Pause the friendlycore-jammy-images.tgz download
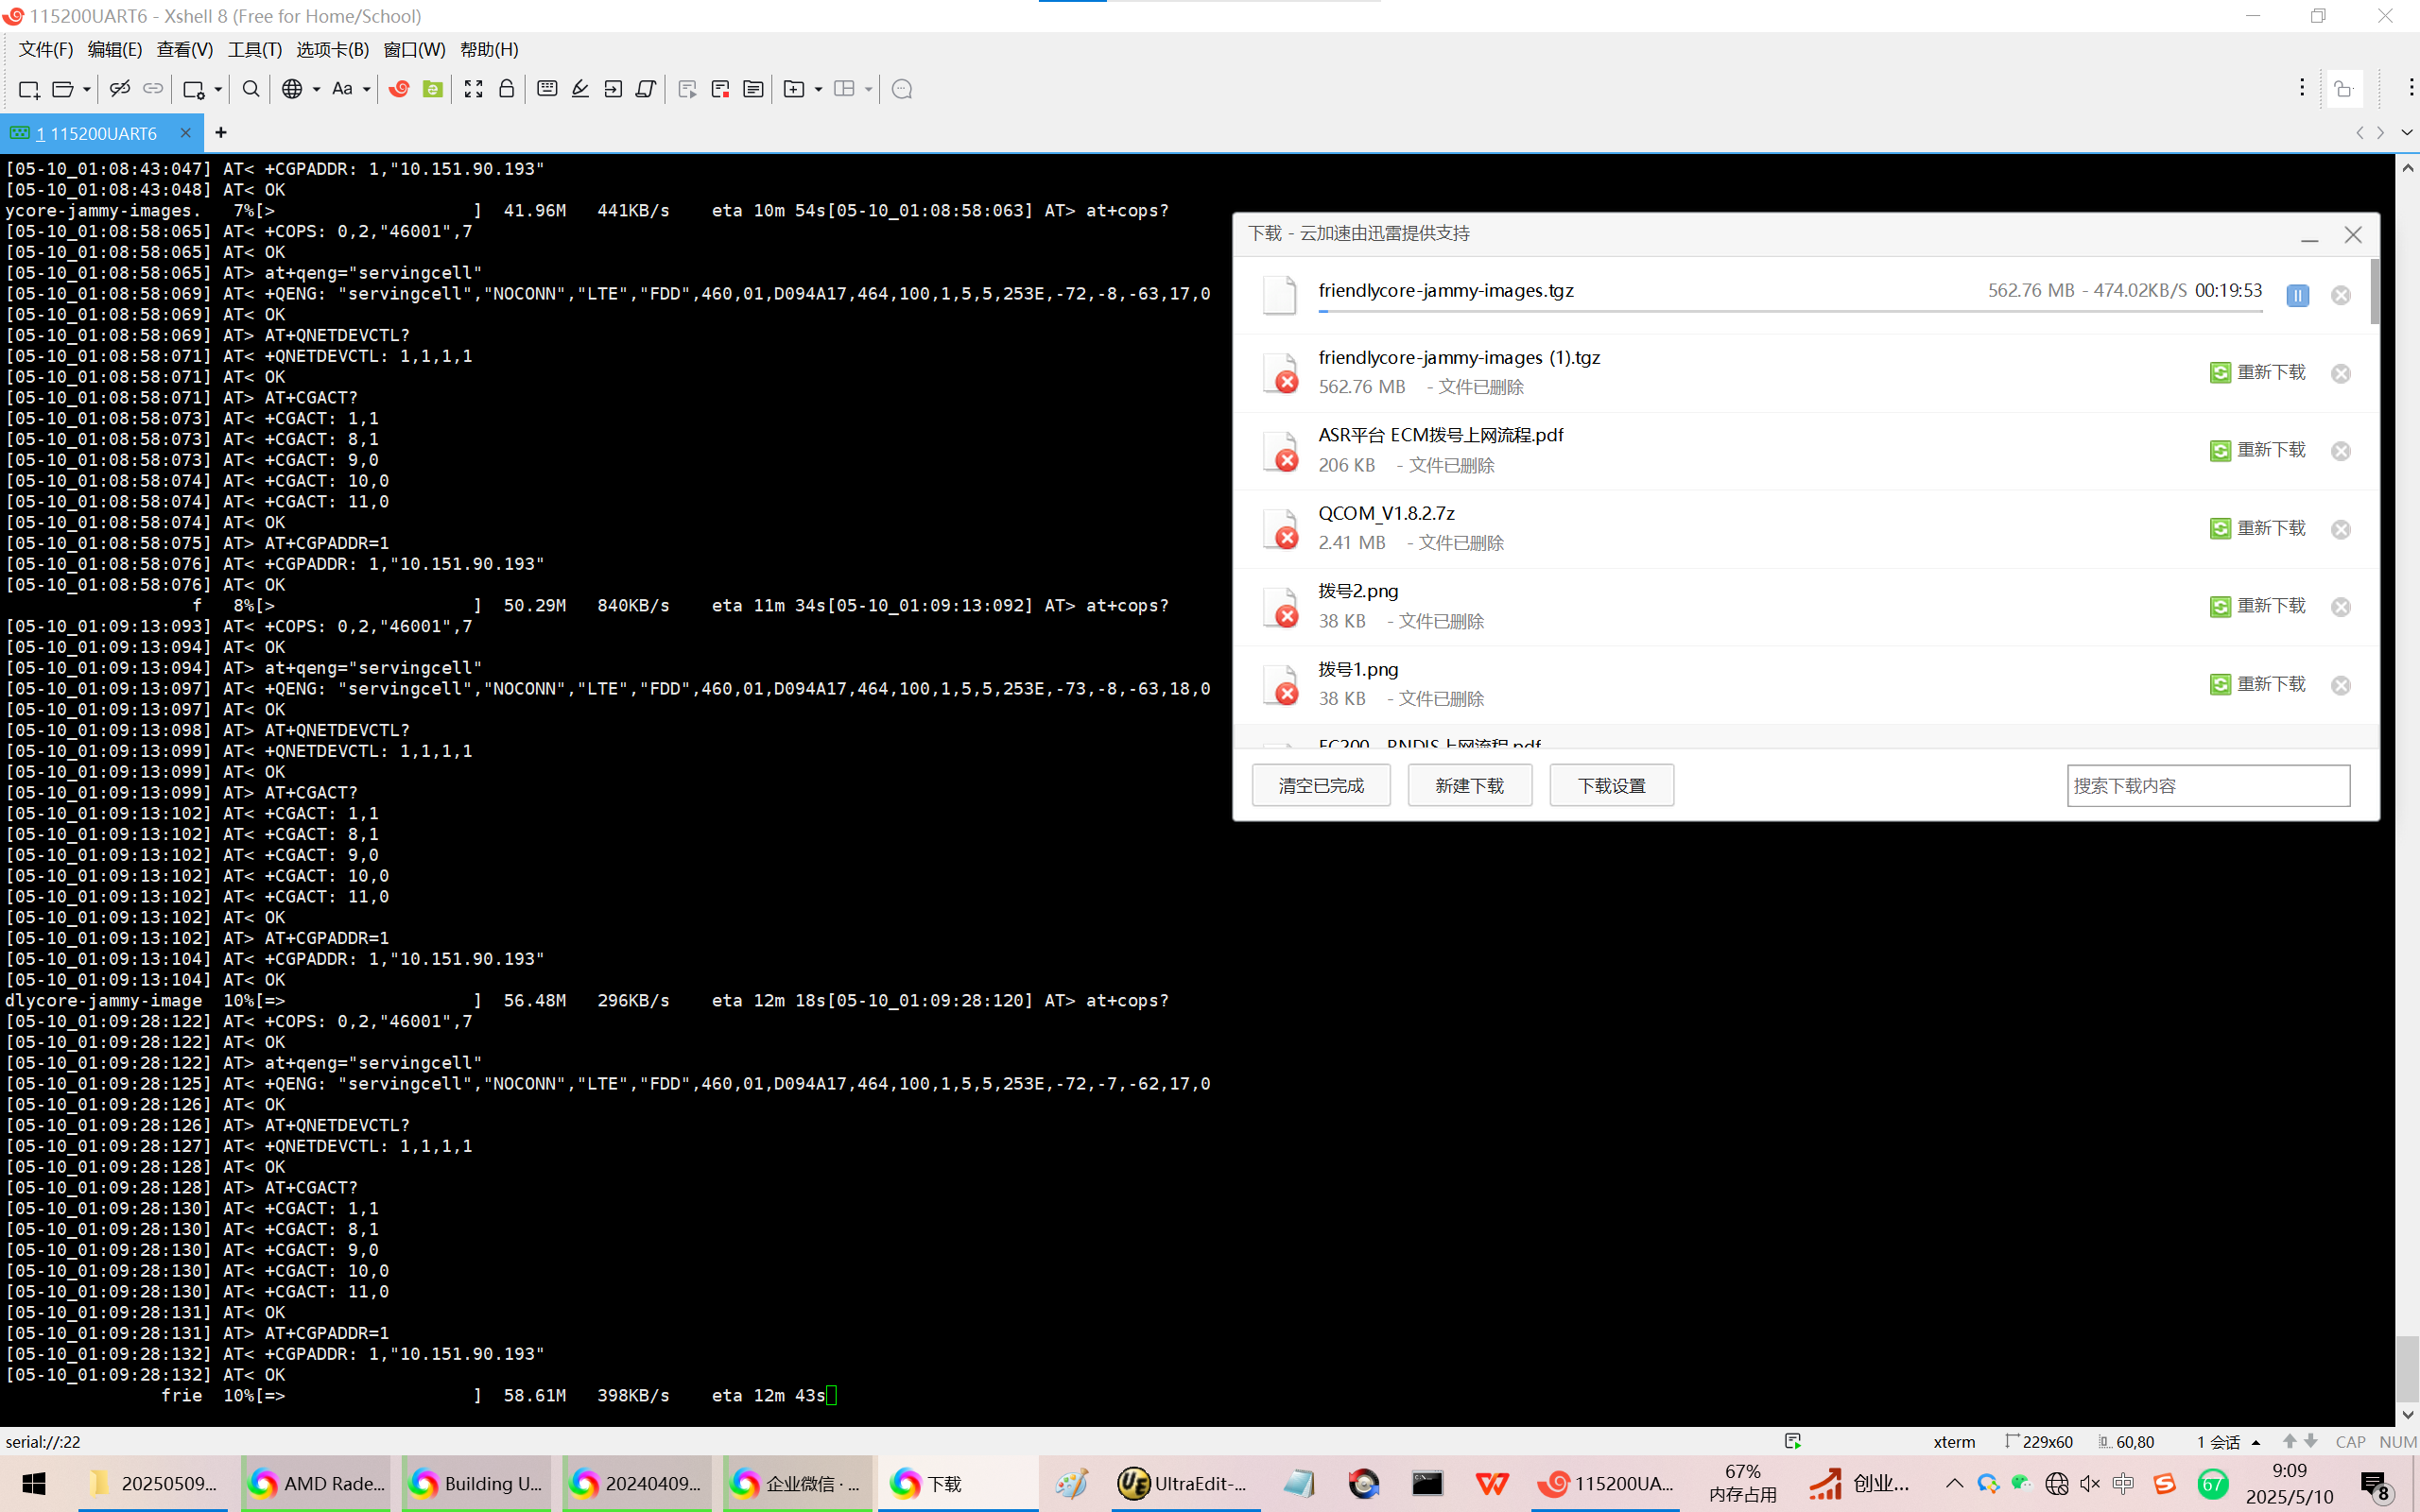The width and height of the screenshot is (2420, 1512). pos(2297,296)
